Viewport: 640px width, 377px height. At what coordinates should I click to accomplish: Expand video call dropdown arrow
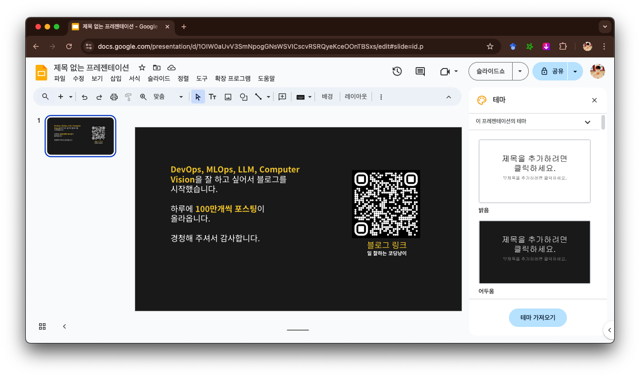(456, 71)
